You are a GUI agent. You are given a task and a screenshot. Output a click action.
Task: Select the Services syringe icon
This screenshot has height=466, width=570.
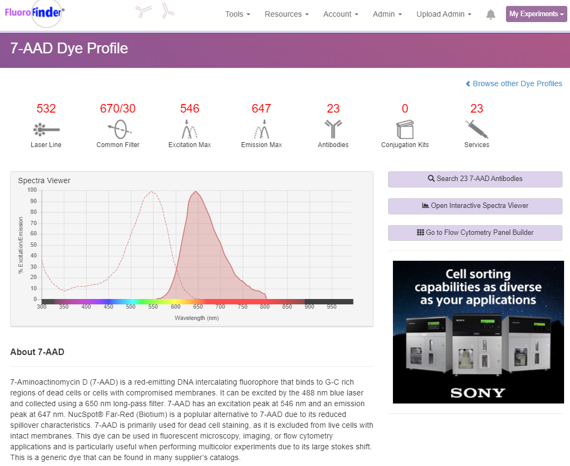476,129
